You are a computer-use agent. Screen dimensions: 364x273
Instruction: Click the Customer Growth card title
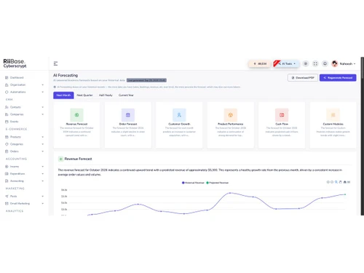coord(179,124)
